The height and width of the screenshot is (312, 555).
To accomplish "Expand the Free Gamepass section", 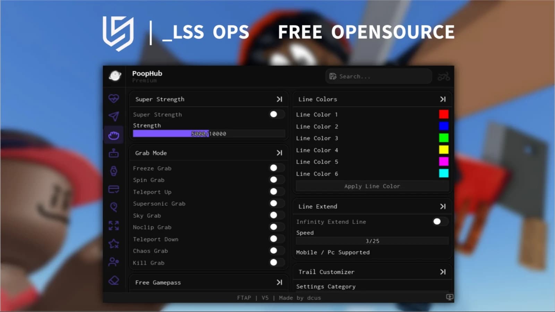I will pyautogui.click(x=279, y=282).
